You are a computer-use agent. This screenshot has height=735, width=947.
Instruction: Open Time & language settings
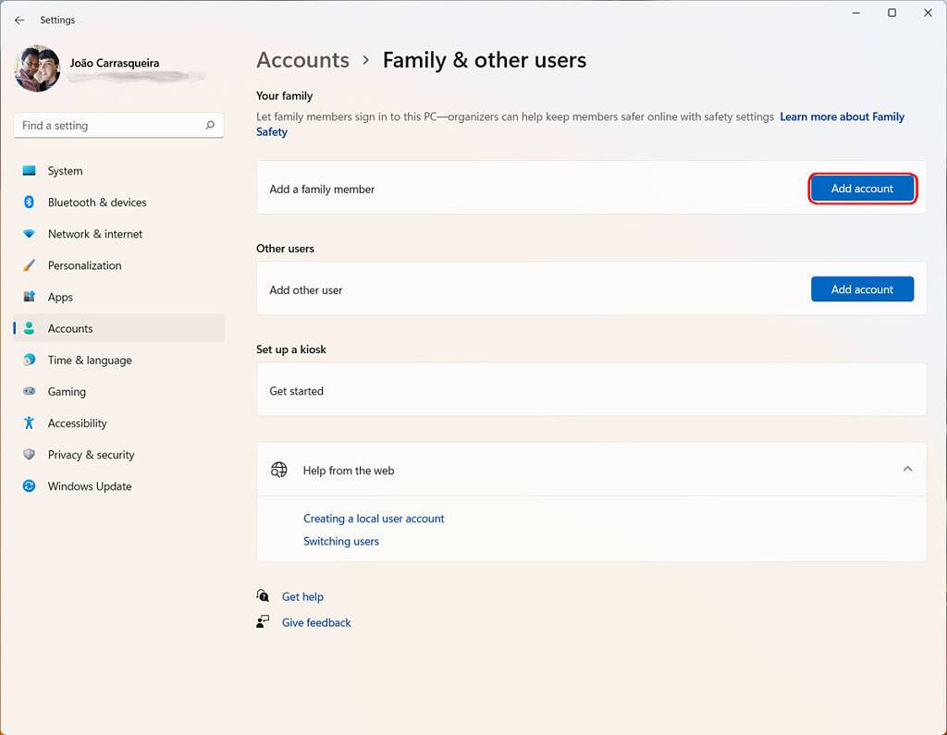point(31,360)
